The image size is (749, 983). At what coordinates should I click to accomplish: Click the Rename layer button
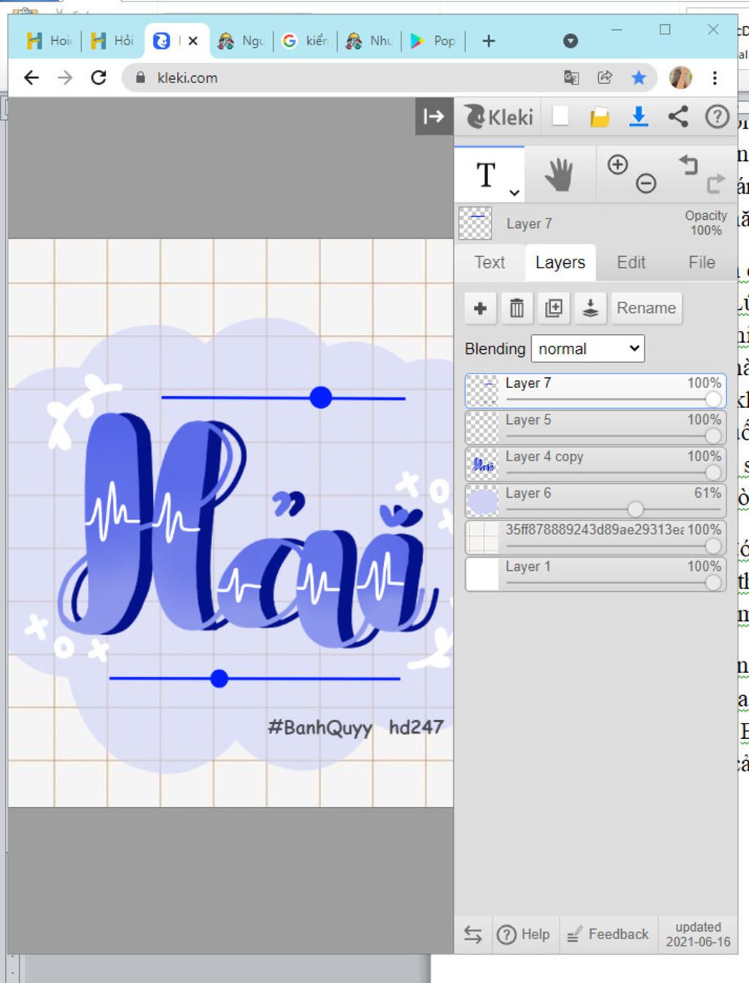tap(647, 308)
